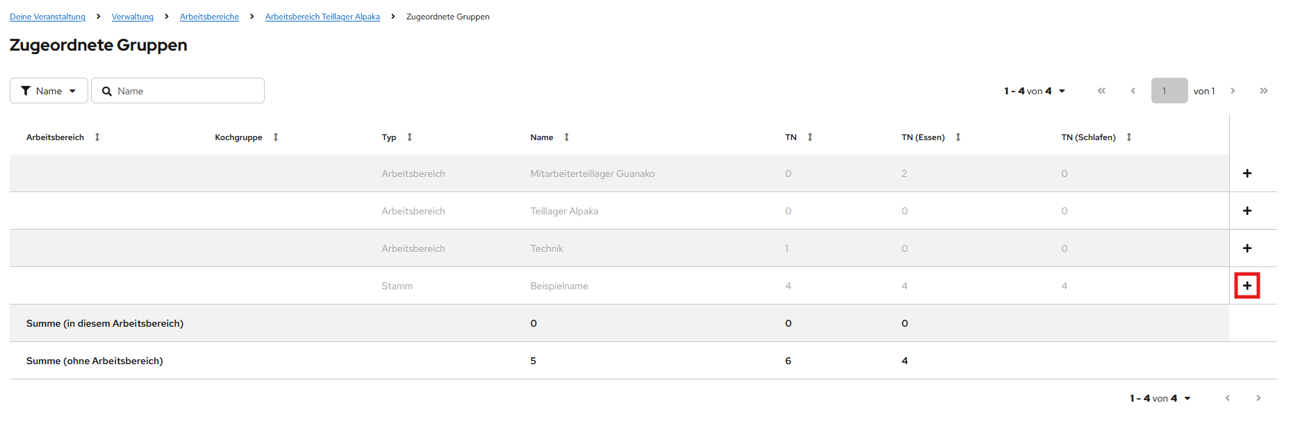The image size is (1291, 437).
Task: Open the Name filter dropdown
Action: point(49,91)
